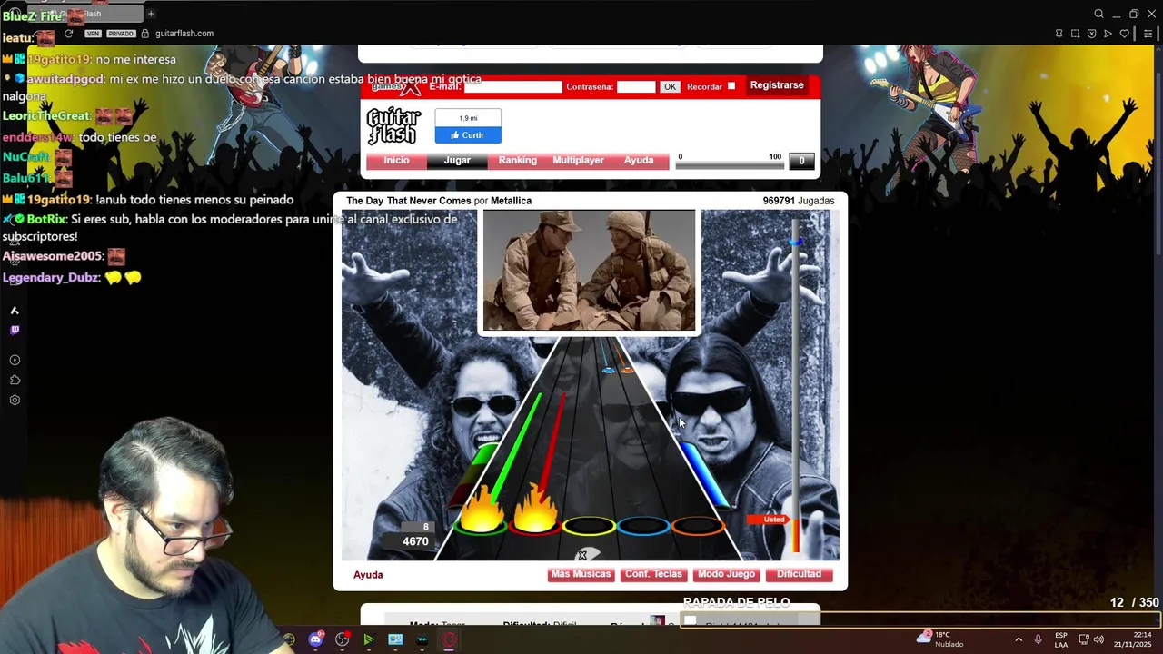Screen dimensions: 1163x654
Task: Open the Ranking tab
Action: [518, 161]
